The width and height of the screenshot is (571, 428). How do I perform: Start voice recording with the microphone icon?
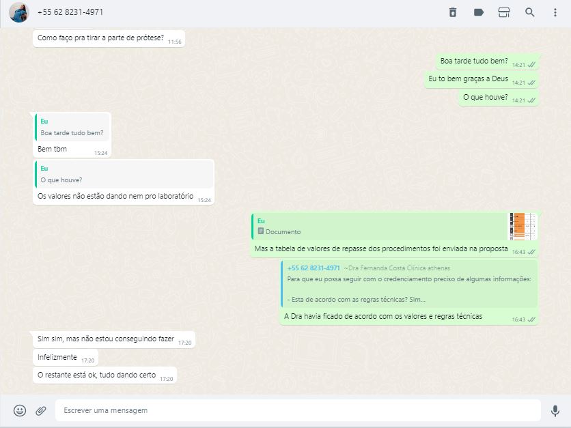(x=555, y=410)
